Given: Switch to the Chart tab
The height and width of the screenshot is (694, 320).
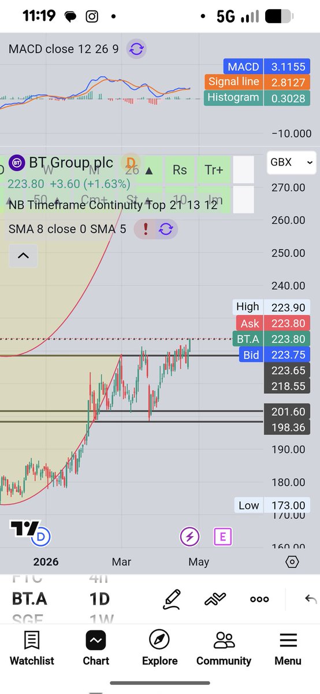Looking at the screenshot, I should [96, 648].
